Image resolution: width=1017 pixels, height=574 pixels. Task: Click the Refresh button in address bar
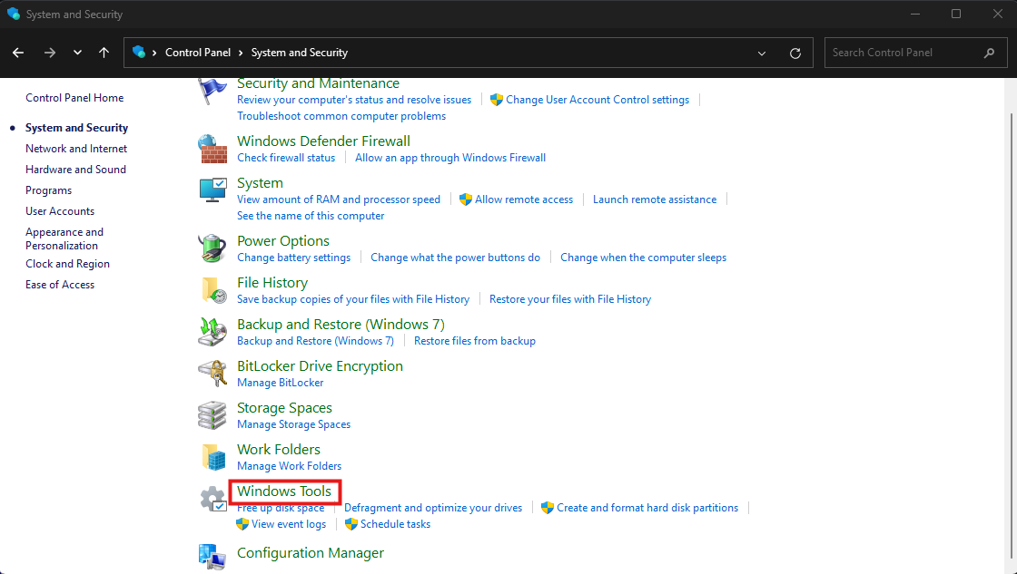pyautogui.click(x=795, y=53)
